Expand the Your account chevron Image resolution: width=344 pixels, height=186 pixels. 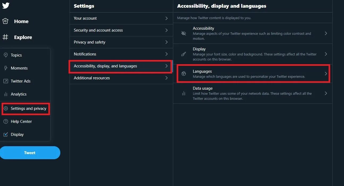167,18
